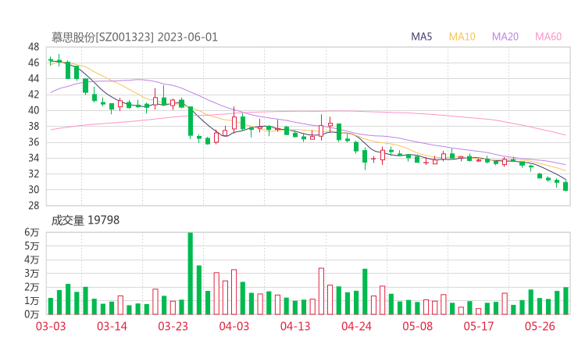Click the 3万 volume axis label
This screenshot has width=578, height=344.
32,274
